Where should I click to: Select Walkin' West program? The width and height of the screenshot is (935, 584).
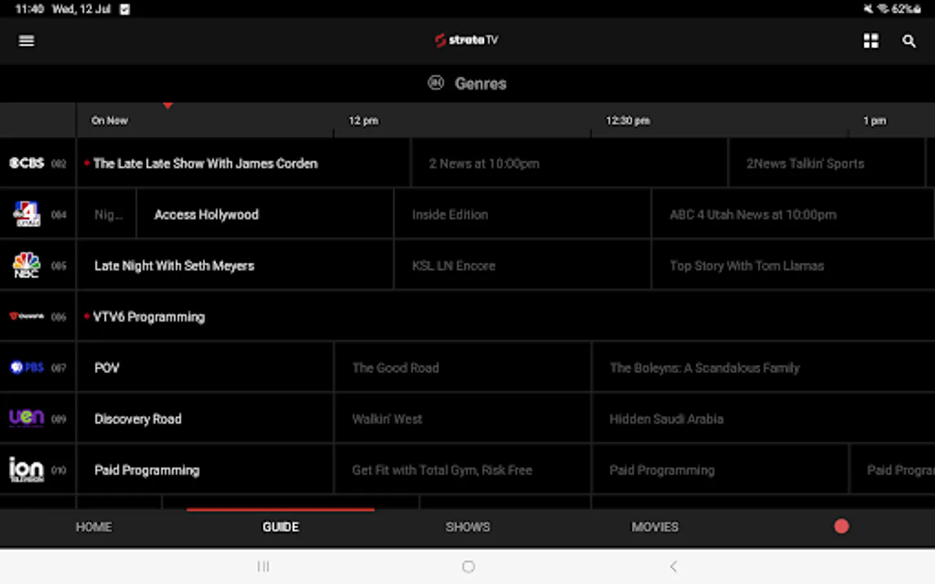pyautogui.click(x=463, y=419)
